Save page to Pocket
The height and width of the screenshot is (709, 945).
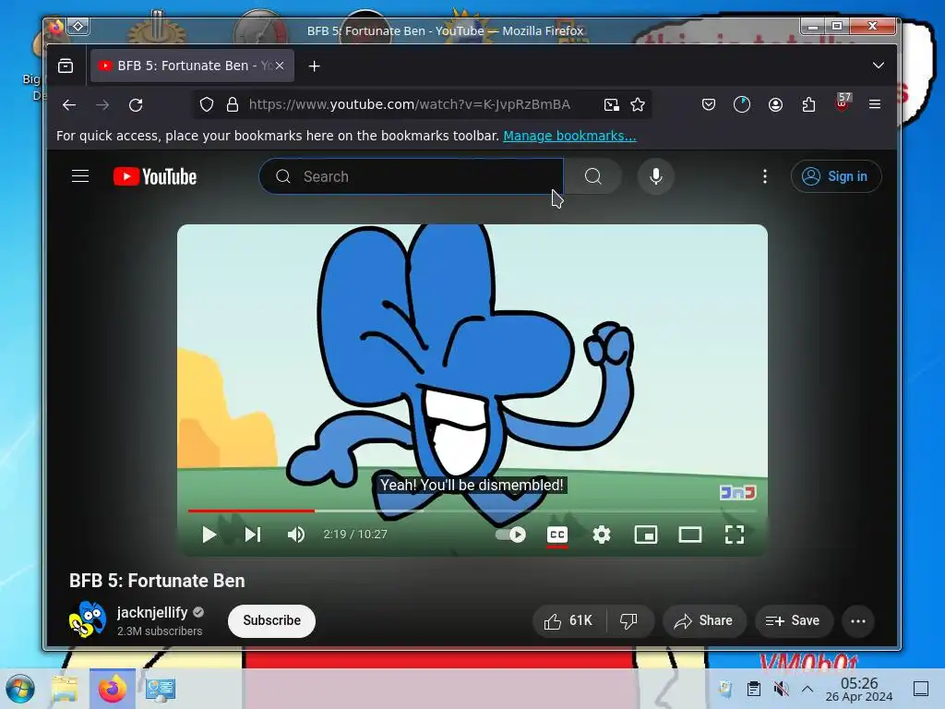(x=709, y=105)
